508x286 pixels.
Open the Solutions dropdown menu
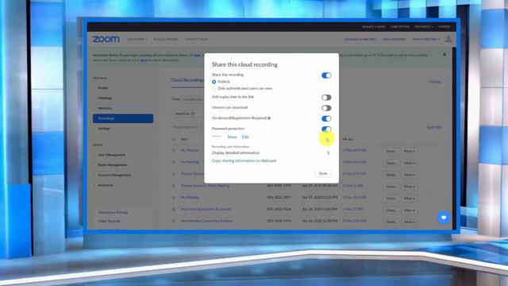pyautogui.click(x=137, y=39)
